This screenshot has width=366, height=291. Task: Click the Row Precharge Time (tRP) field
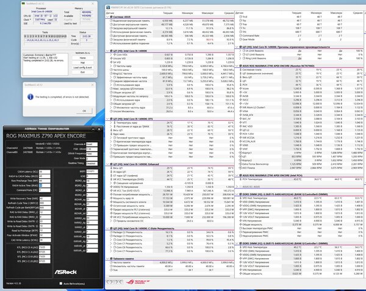click(x=45, y=181)
